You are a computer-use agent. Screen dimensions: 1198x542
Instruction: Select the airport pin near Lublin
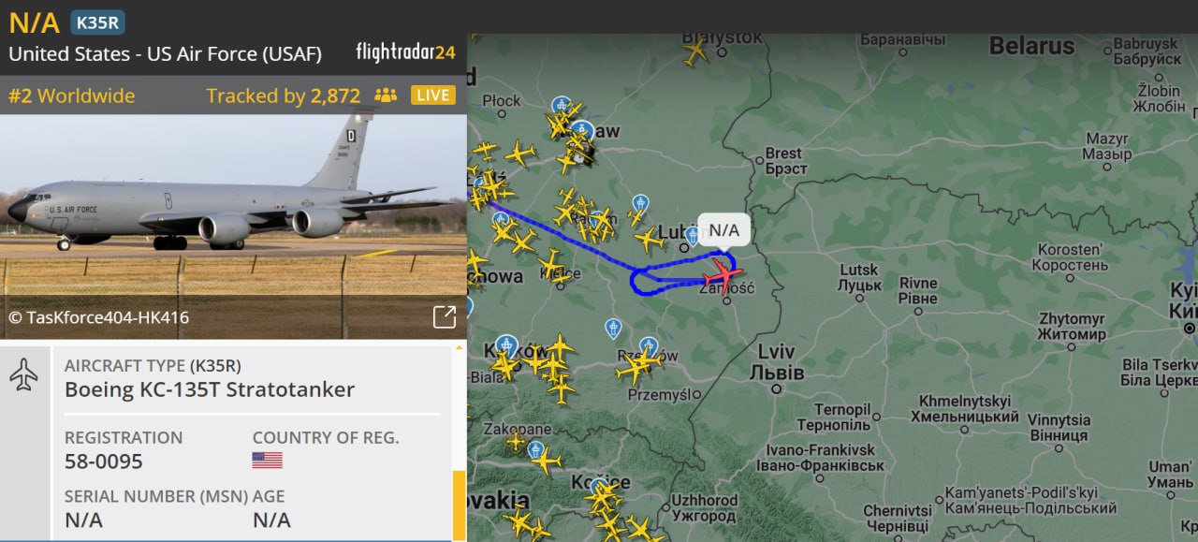tap(692, 236)
